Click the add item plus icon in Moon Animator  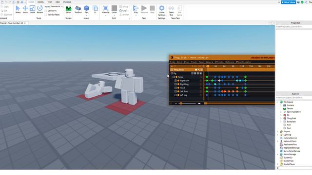point(172,66)
